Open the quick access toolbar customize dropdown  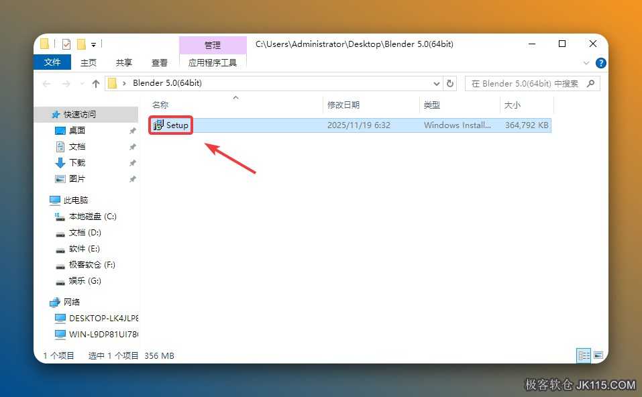tap(93, 45)
